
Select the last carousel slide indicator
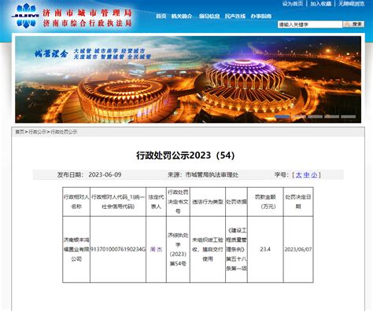(x=349, y=116)
